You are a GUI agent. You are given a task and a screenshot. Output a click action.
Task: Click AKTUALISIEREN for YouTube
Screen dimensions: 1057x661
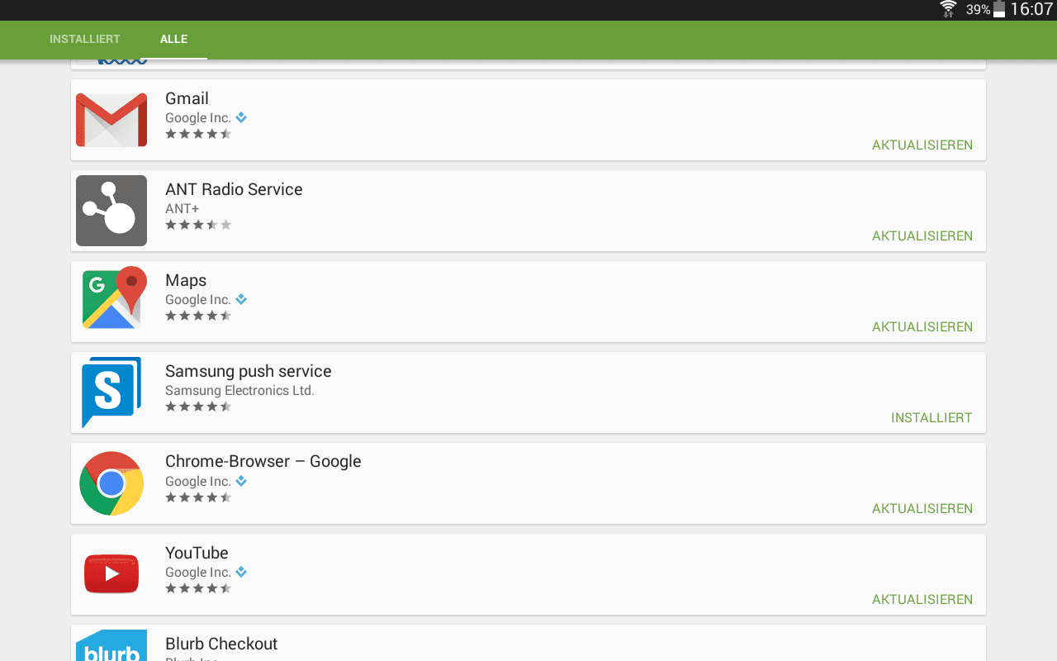922,599
